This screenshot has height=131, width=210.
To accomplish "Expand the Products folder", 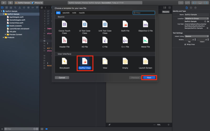I will tap(3, 37).
